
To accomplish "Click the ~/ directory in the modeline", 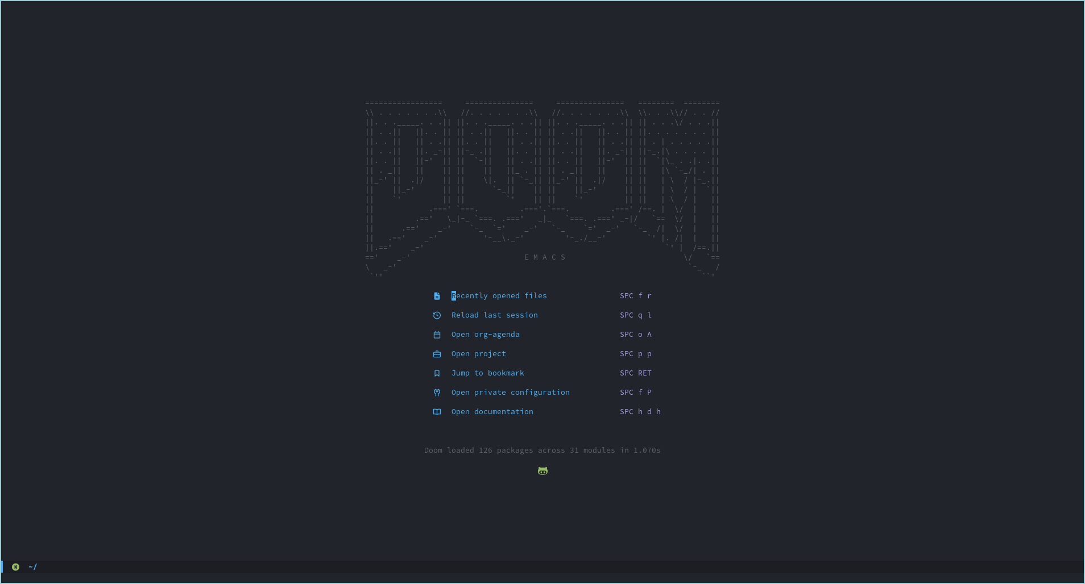I will pyautogui.click(x=33, y=567).
